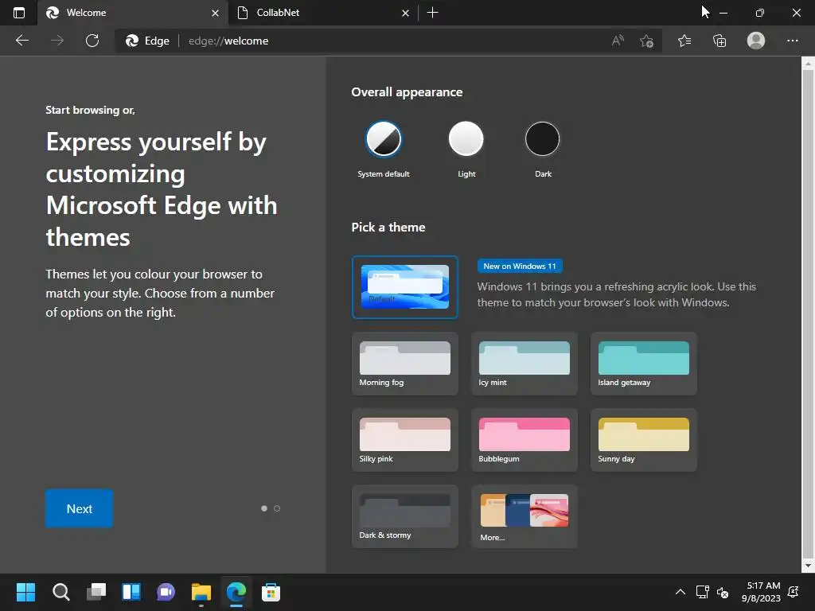The image size is (815, 611).
Task: Click the muted volume tray icon
Action: [723, 592]
